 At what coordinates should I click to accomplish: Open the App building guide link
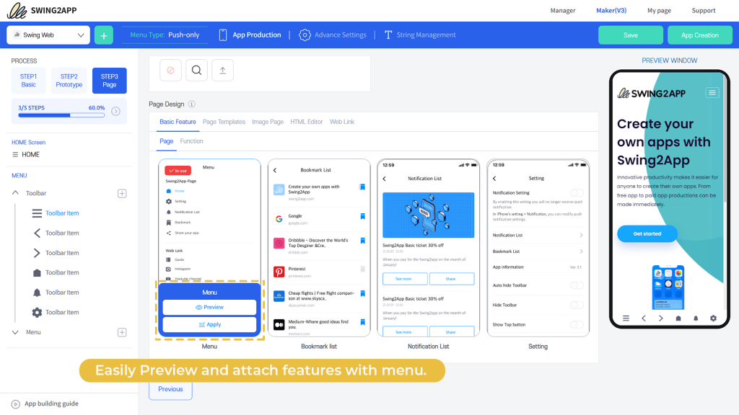point(51,403)
